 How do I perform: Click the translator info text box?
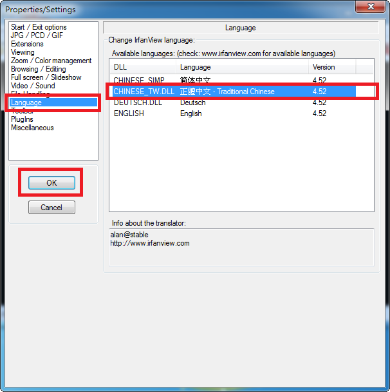(241, 247)
